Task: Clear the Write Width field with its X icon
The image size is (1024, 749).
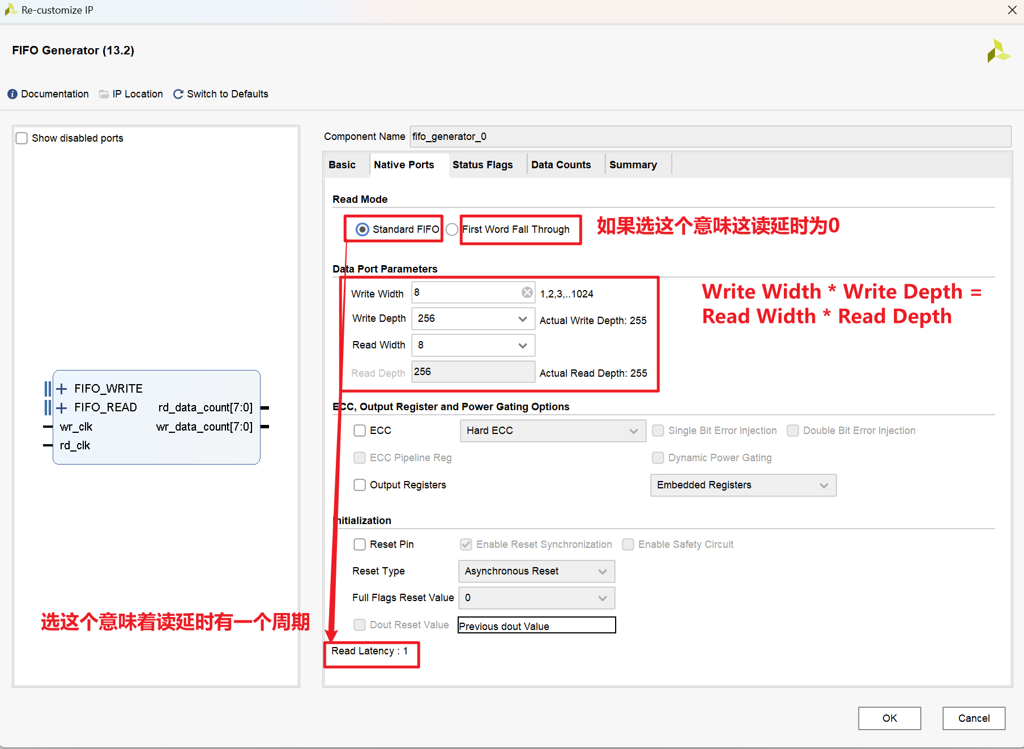Action: [x=527, y=292]
